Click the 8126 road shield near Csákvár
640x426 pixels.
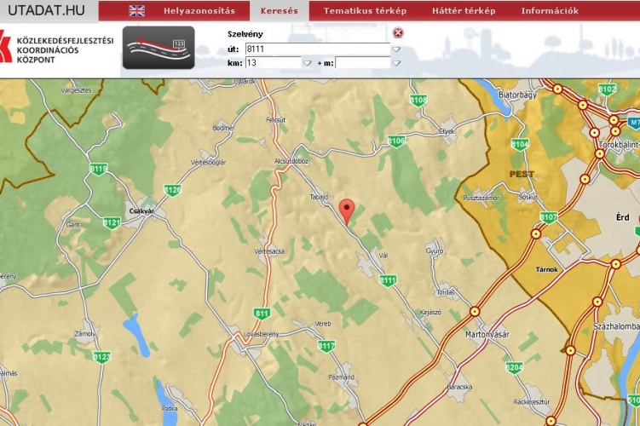point(172,190)
